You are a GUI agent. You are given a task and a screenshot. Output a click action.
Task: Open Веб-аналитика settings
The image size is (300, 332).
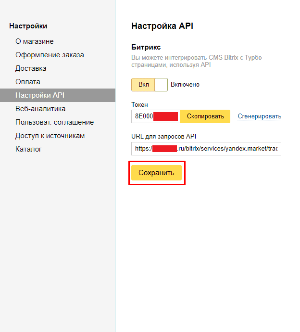point(40,109)
